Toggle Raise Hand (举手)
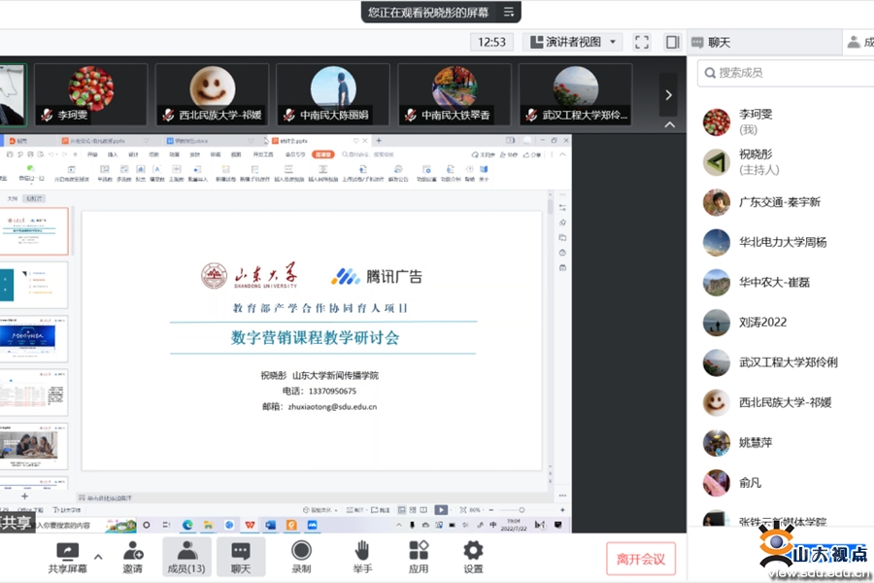 tap(362, 551)
